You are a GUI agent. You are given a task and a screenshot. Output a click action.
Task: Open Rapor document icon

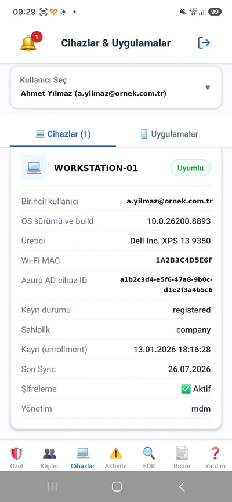pyautogui.click(x=182, y=453)
